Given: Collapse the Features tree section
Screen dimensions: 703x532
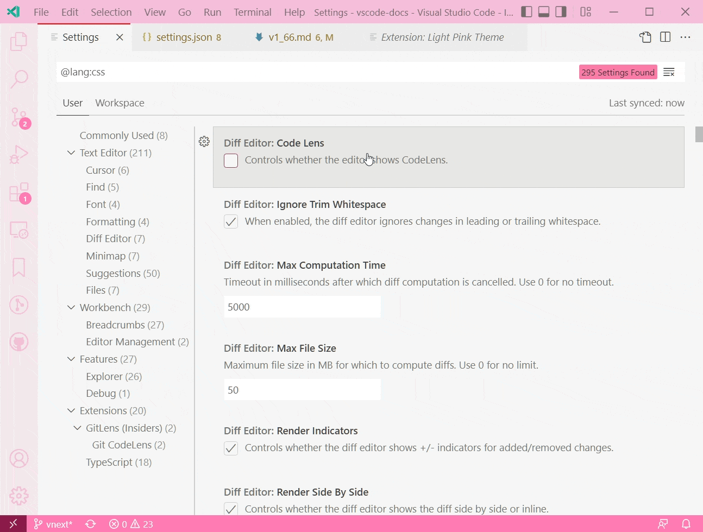Looking at the screenshot, I should (71, 359).
